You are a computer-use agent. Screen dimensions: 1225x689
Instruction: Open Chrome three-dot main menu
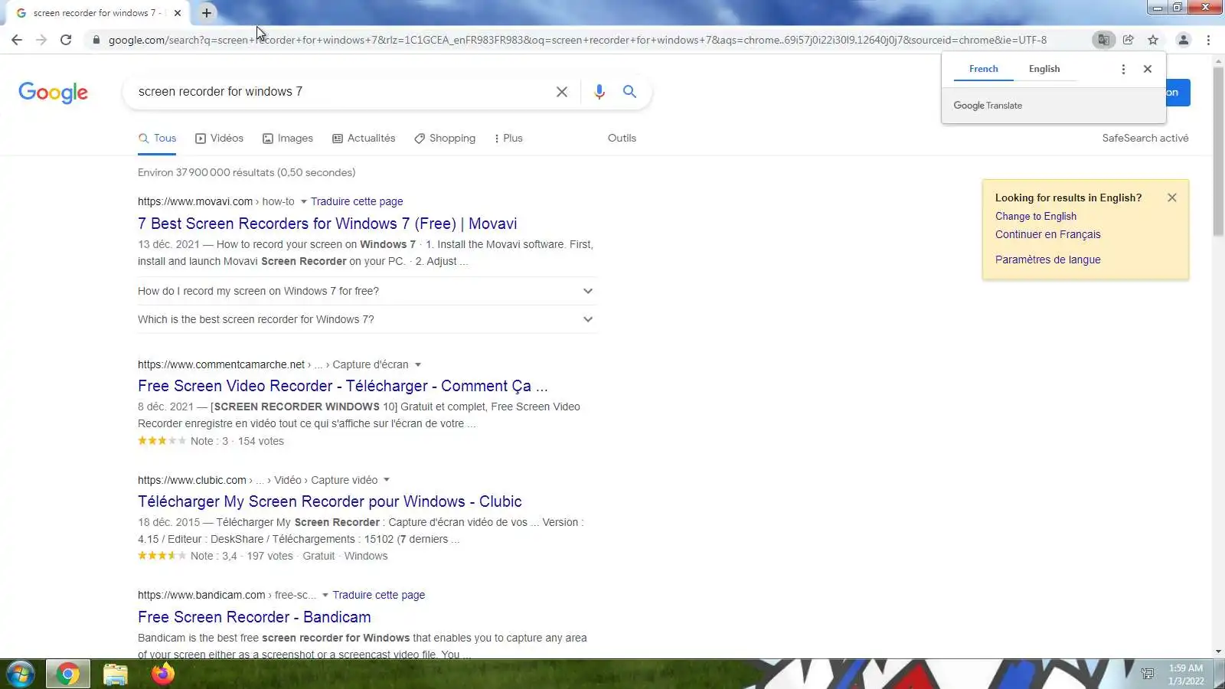(x=1209, y=40)
